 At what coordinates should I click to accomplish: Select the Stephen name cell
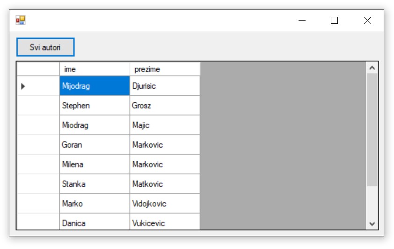(x=95, y=106)
